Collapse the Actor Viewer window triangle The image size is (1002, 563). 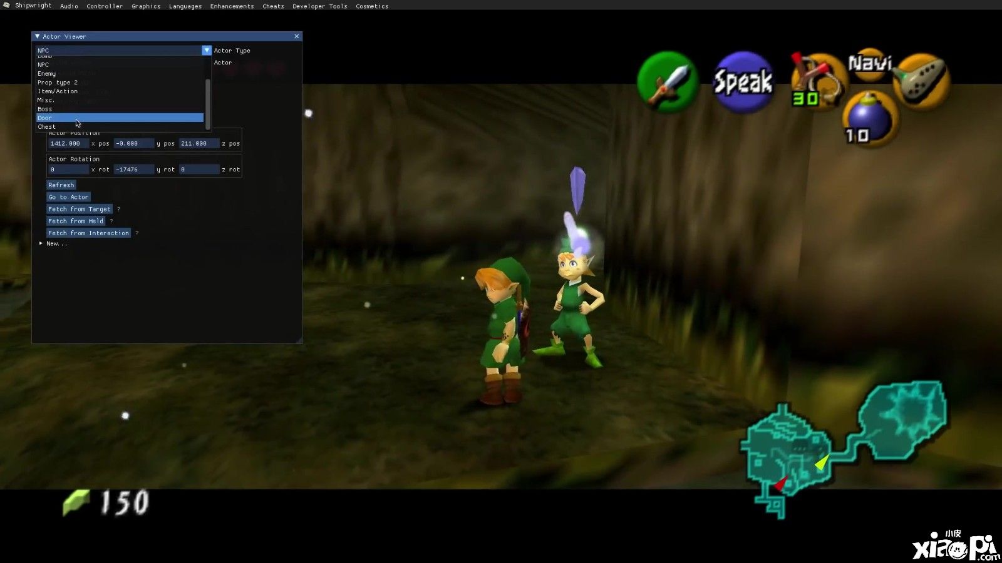pos(37,36)
